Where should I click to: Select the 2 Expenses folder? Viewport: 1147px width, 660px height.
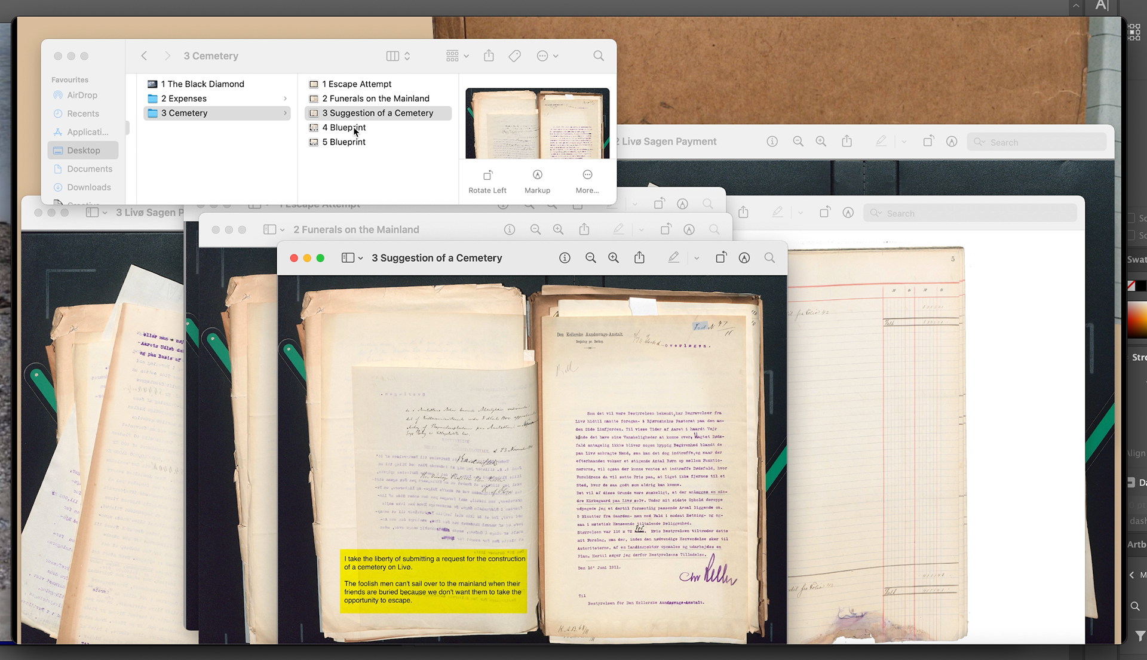click(184, 99)
